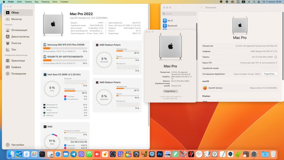Image resolution: width=284 pixels, height=160 pixels.
Task: Click the AdGuard process row
Action: click(x=65, y=115)
